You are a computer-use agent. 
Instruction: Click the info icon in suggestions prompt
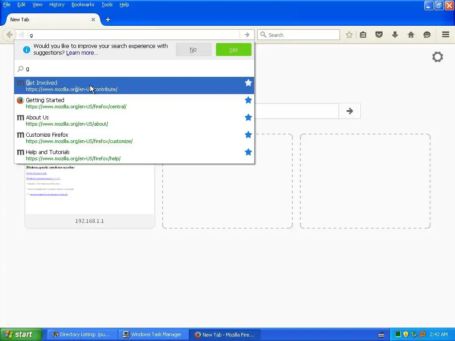[x=26, y=50]
